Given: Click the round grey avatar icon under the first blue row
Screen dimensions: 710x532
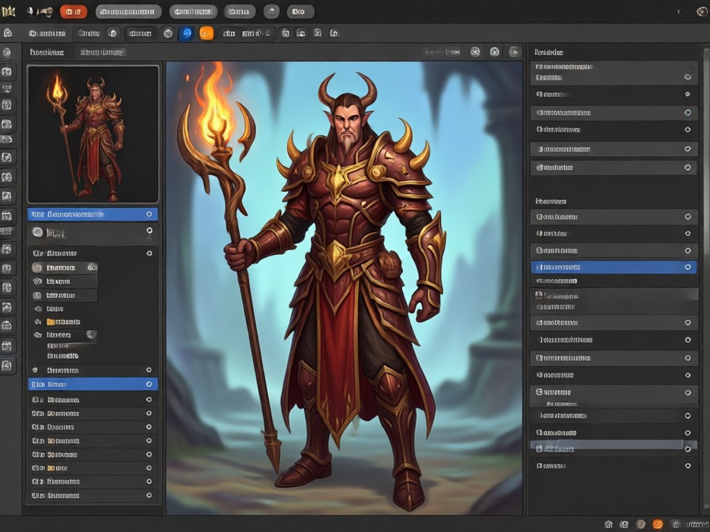Looking at the screenshot, I should 37,233.
